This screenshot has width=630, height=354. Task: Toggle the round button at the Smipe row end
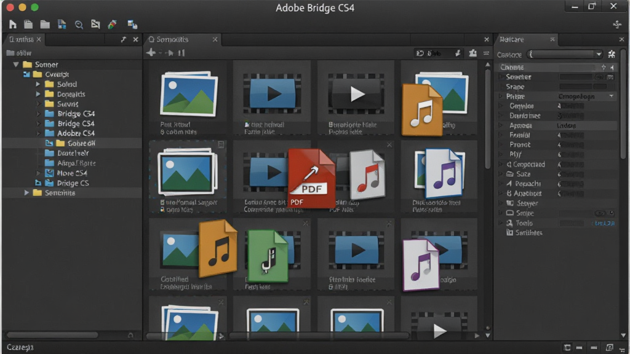point(612,213)
